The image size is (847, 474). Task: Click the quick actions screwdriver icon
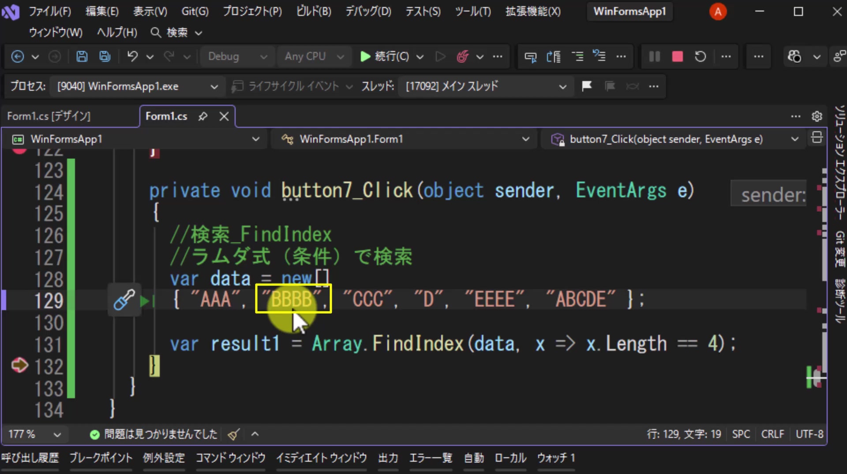click(x=124, y=300)
